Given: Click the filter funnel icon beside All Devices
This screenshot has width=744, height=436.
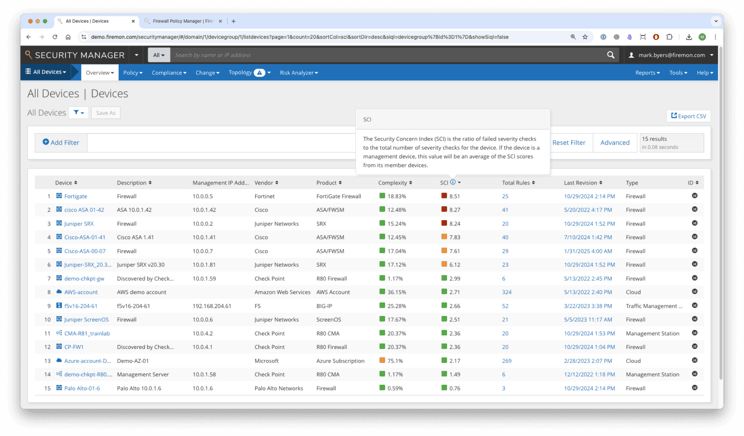Looking at the screenshot, I should pyautogui.click(x=77, y=112).
